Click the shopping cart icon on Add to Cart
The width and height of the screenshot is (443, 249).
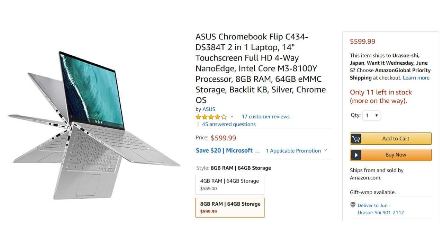tap(356, 139)
